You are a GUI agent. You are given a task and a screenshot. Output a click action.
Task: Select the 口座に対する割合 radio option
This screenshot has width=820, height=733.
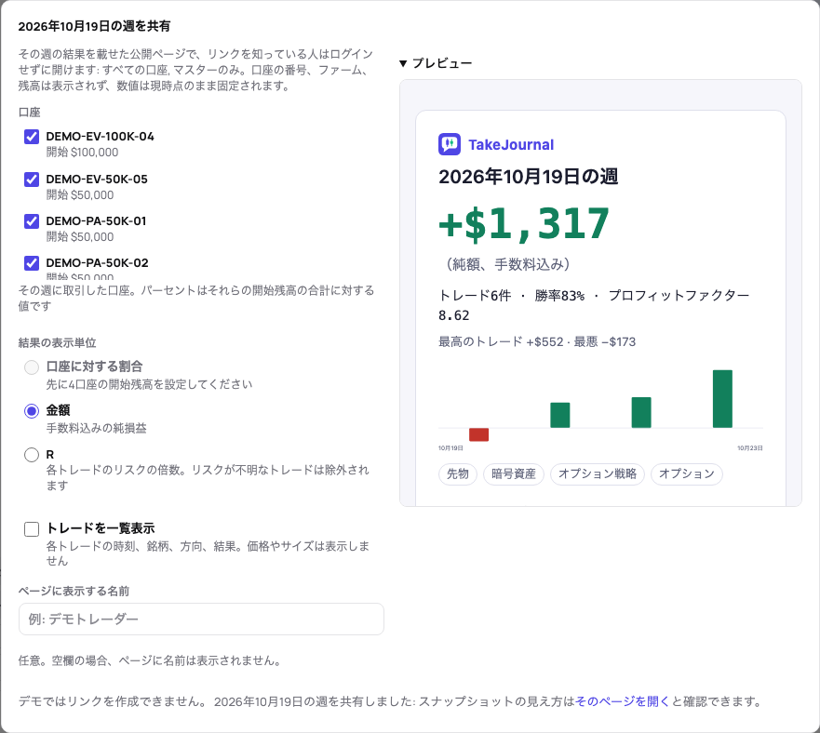tap(32, 367)
